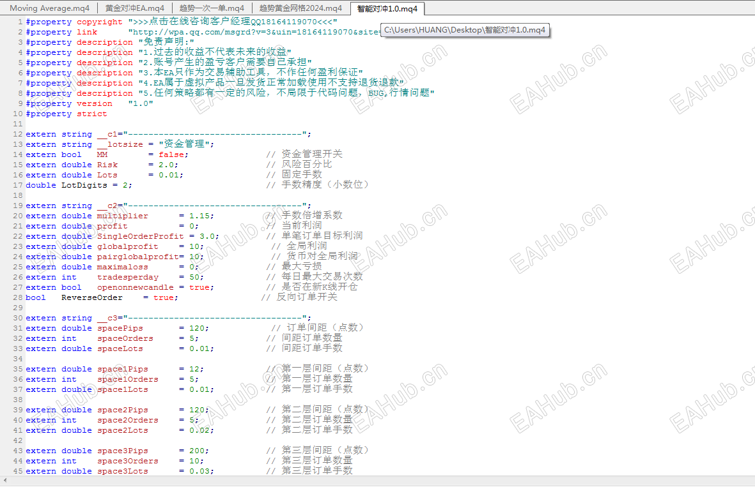
Task: Click the openonnewcandle variable name
Action: (x=136, y=287)
